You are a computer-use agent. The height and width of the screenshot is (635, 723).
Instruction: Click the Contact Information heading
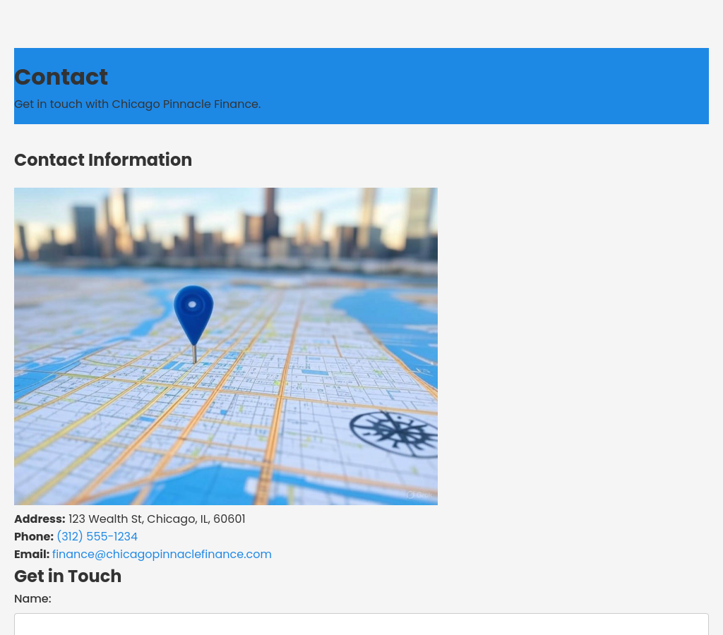103,160
